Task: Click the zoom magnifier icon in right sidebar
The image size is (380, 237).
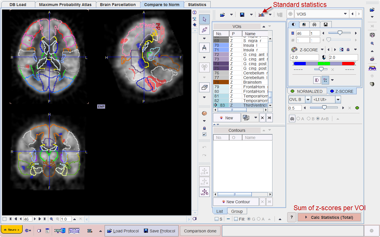Action: [372, 43]
